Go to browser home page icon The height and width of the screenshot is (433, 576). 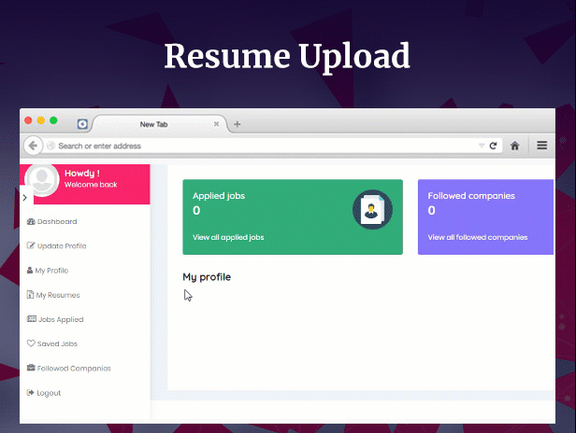pyautogui.click(x=514, y=146)
